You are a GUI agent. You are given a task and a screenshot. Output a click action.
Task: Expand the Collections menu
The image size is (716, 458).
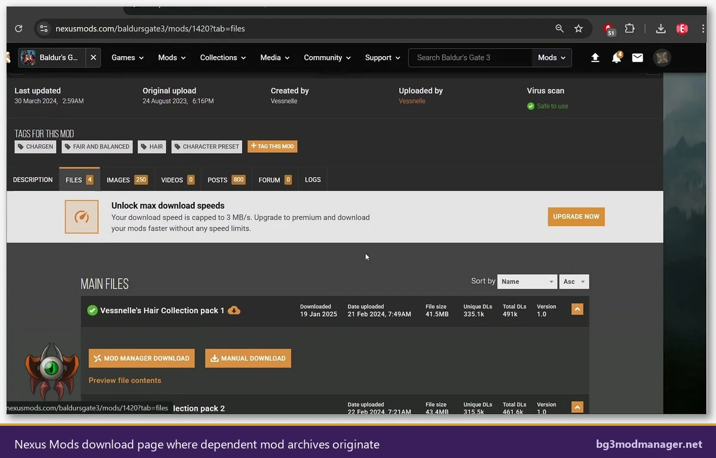pyautogui.click(x=223, y=58)
